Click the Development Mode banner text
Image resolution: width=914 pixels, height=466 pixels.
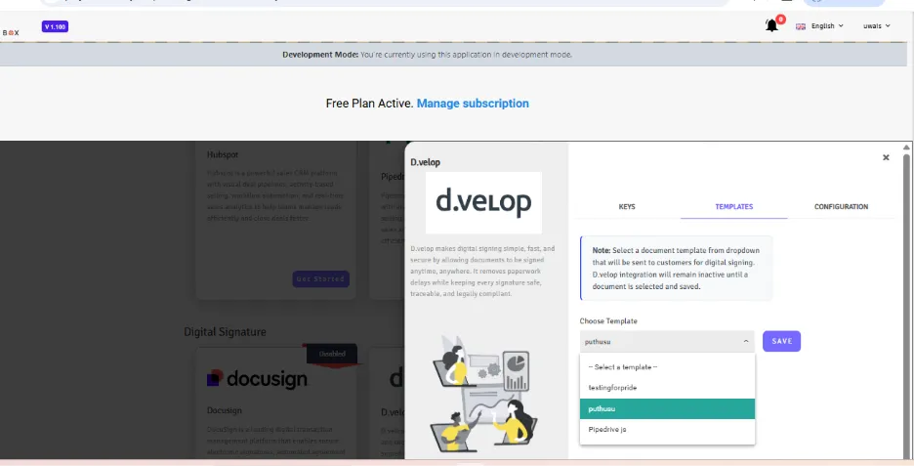[428, 55]
